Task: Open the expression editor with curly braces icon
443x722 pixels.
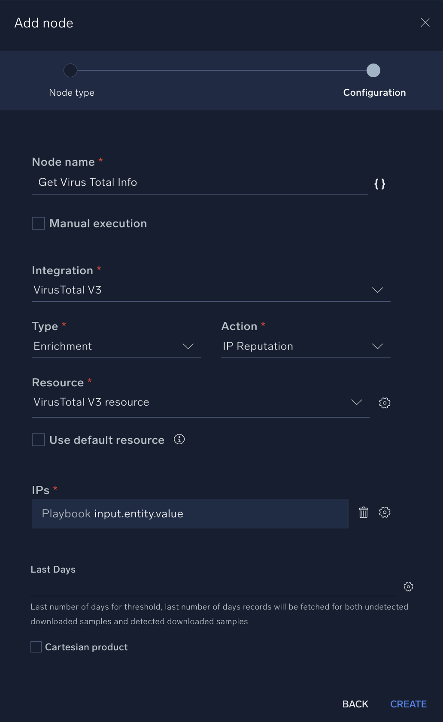Action: click(x=379, y=184)
